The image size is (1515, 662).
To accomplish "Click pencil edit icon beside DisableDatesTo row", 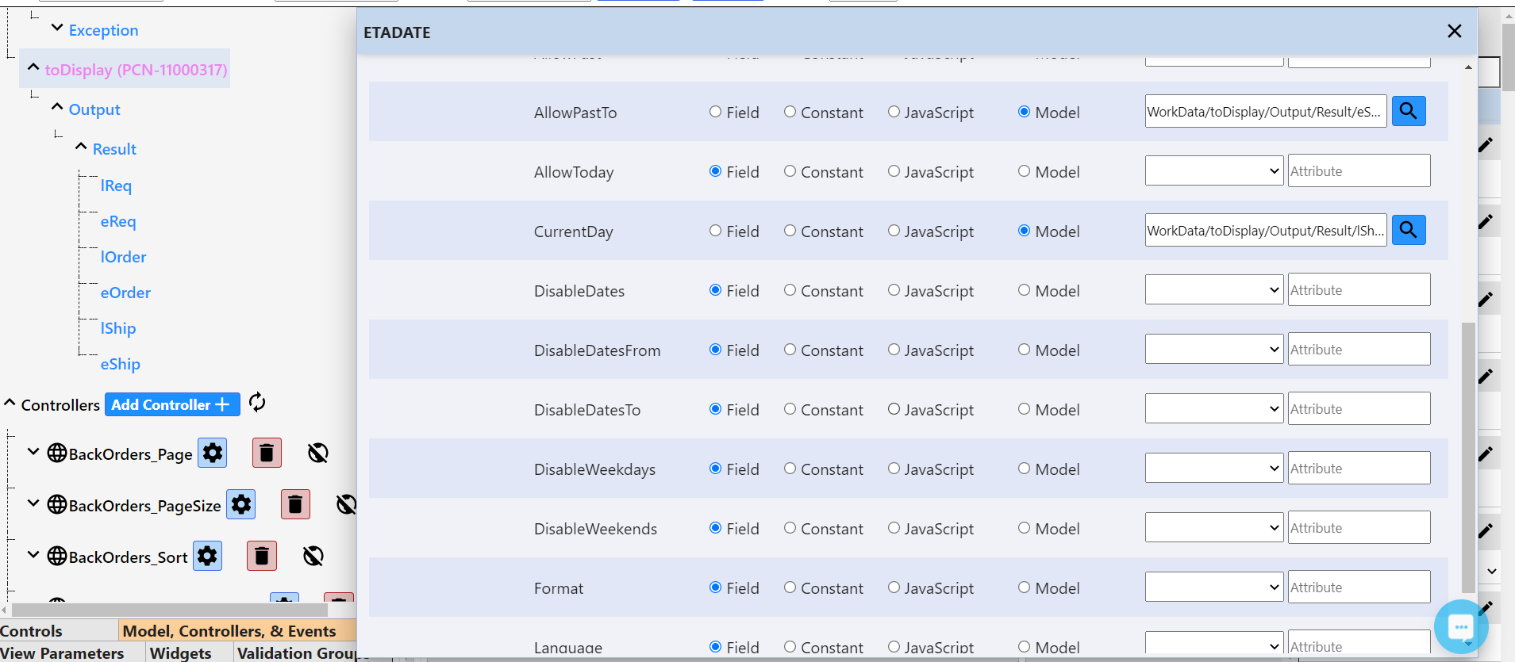I will pos(1486,376).
